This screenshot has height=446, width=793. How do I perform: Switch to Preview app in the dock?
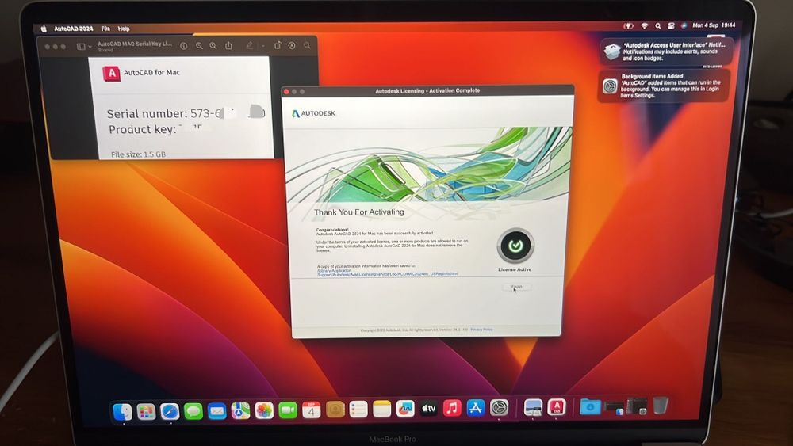click(x=533, y=407)
